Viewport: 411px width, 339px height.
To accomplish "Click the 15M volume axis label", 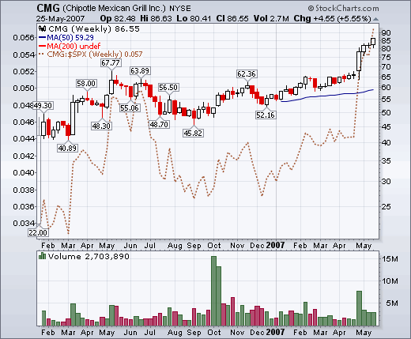I will (390, 259).
